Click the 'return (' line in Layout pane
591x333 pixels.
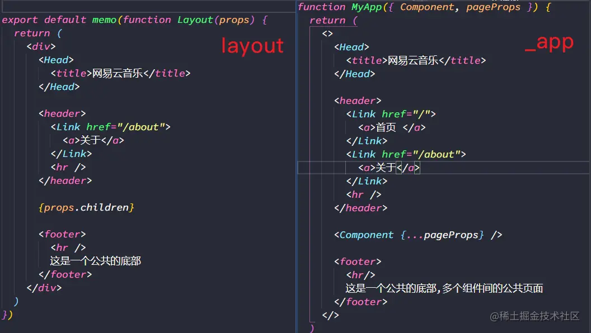click(37, 33)
